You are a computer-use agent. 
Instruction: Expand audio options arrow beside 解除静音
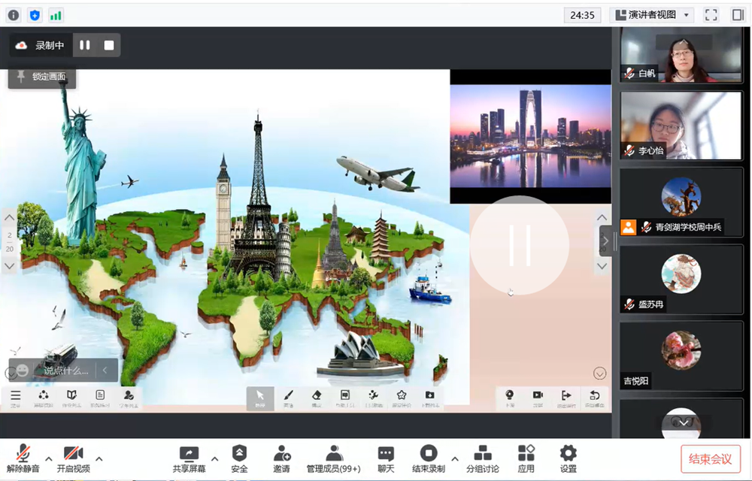click(49, 458)
